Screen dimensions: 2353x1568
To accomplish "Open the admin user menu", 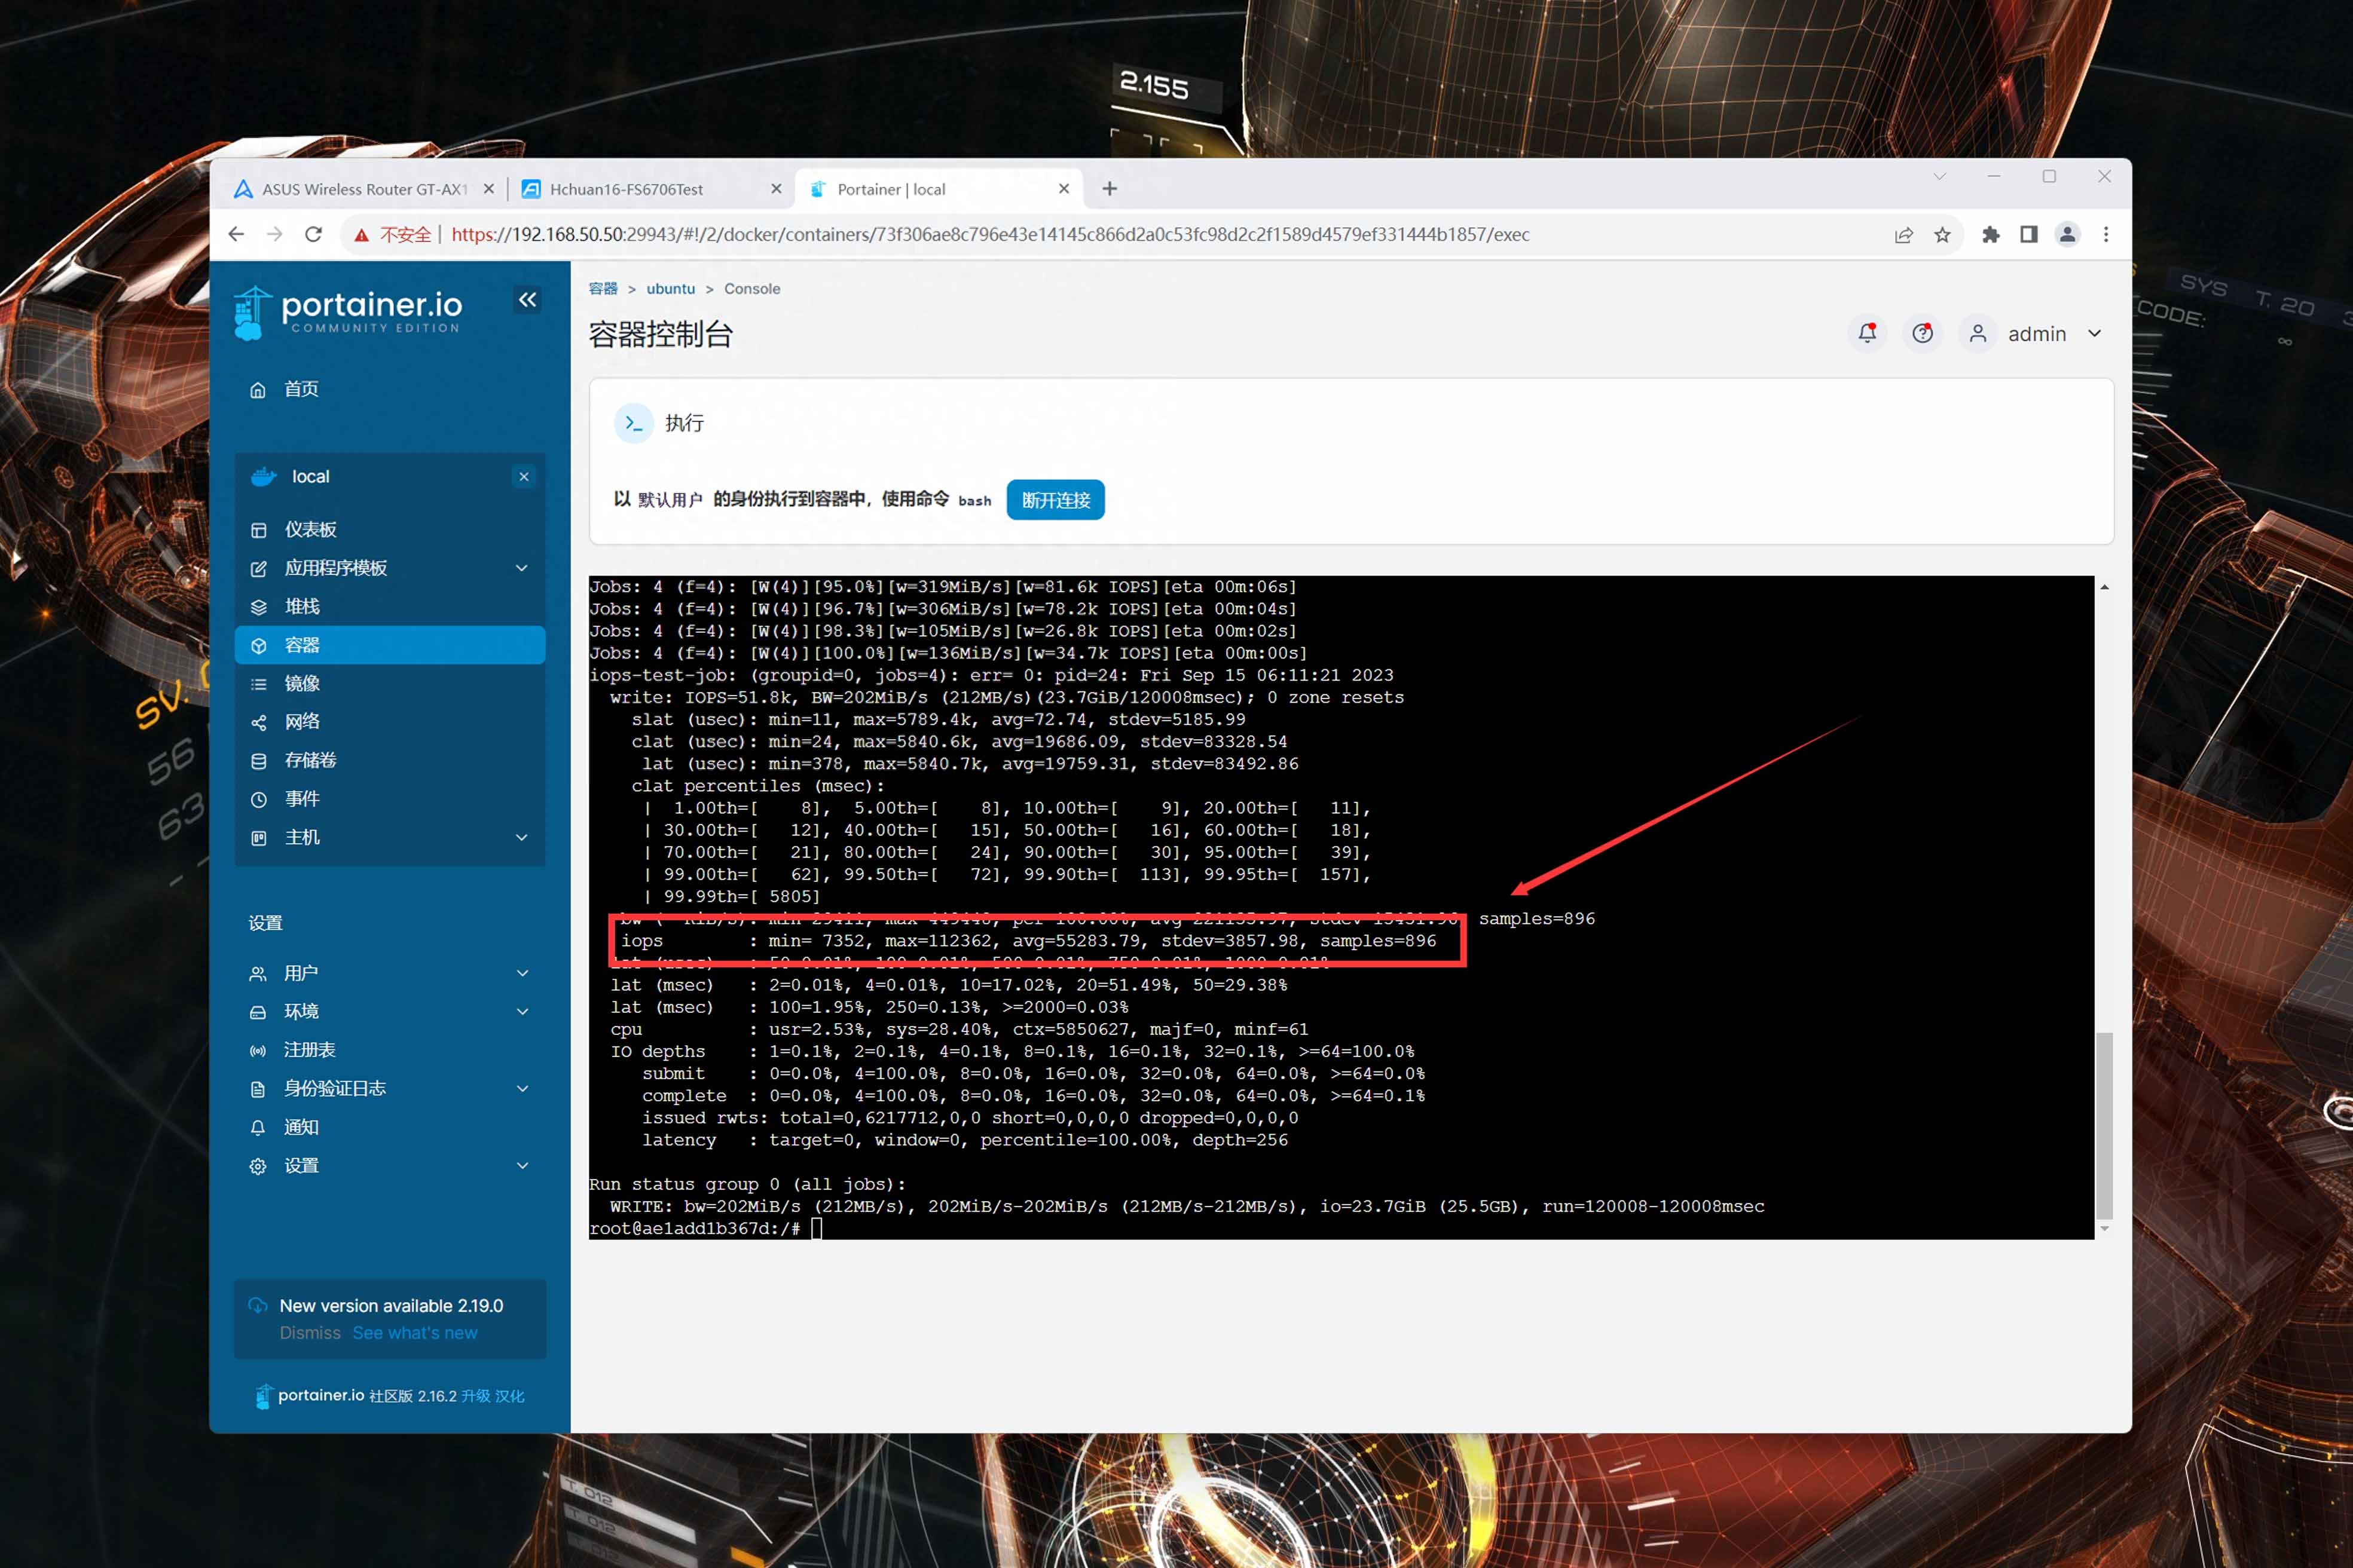I will coord(2037,334).
